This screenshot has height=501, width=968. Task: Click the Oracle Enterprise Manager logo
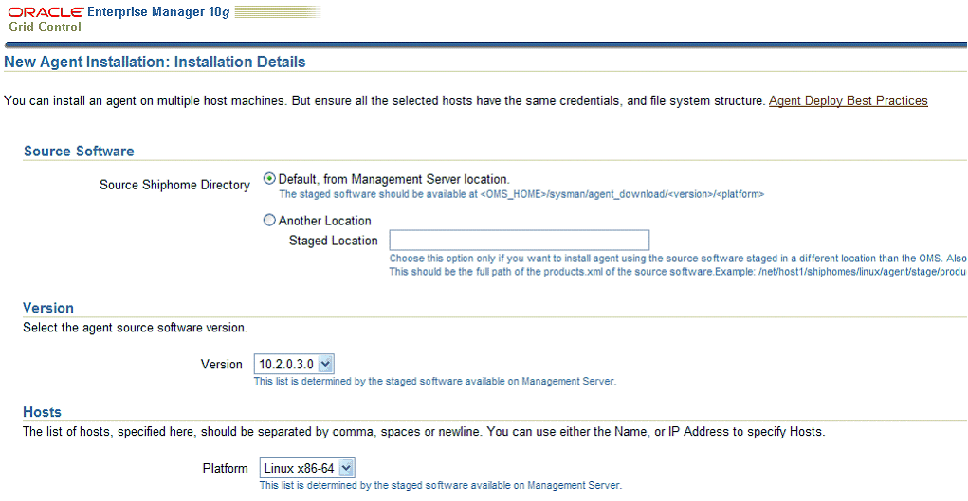coord(119,12)
